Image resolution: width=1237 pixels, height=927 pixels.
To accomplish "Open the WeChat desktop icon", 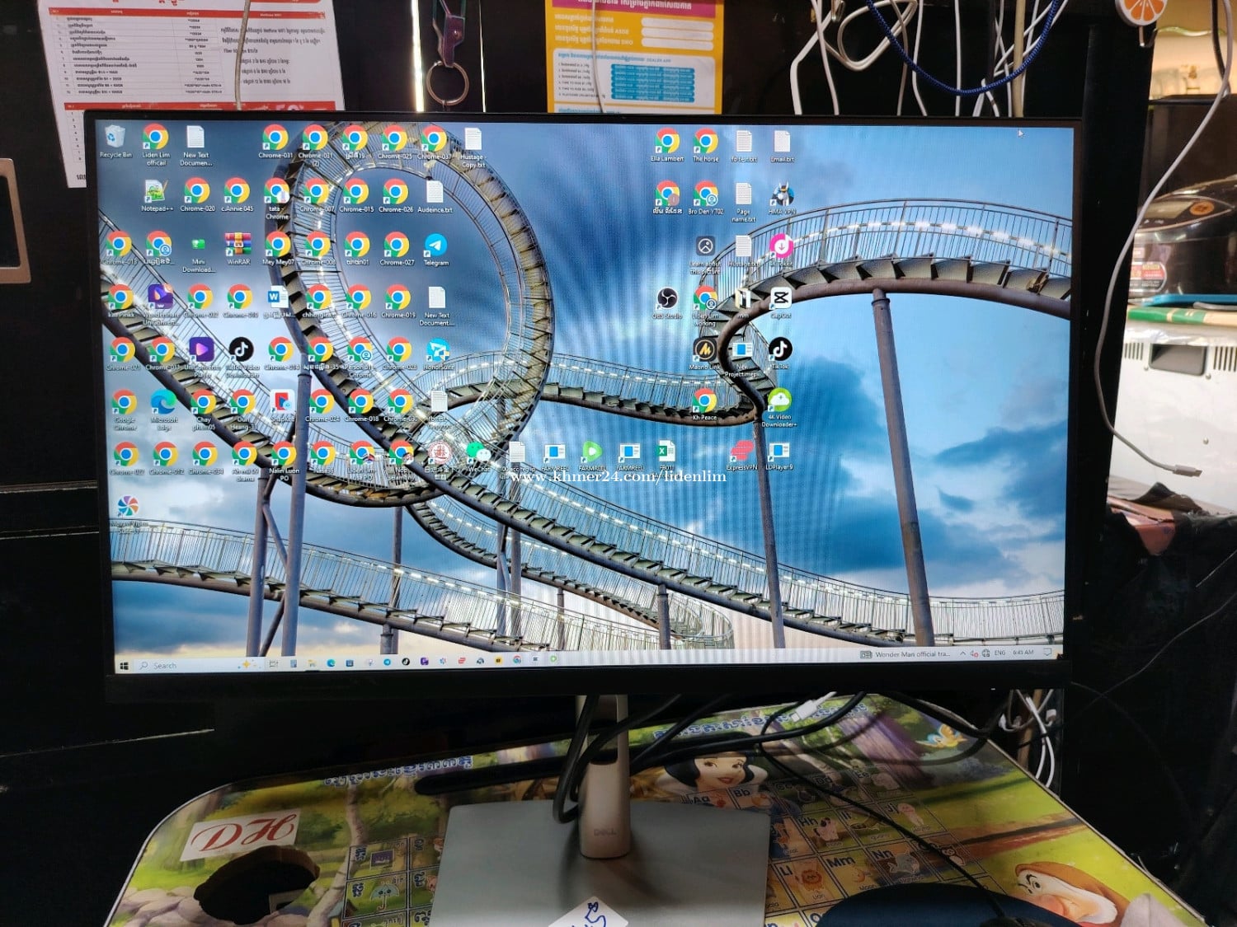I will coord(477,453).
